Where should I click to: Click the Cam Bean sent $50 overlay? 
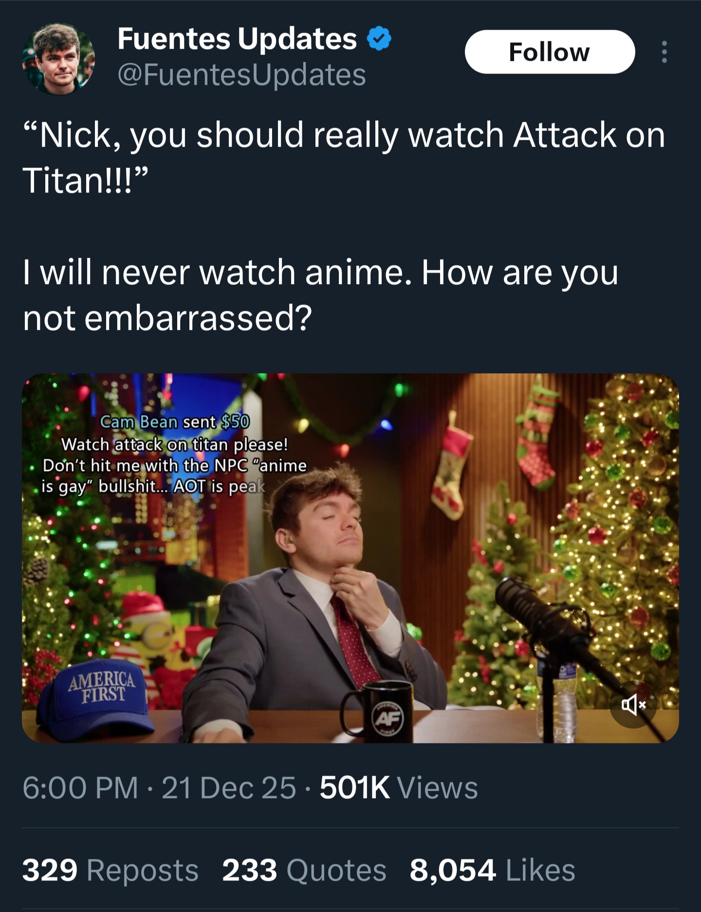(x=174, y=422)
